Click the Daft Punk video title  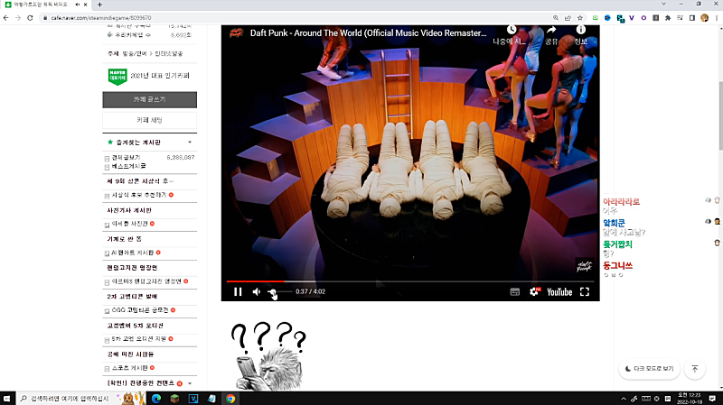pyautogui.click(x=369, y=33)
